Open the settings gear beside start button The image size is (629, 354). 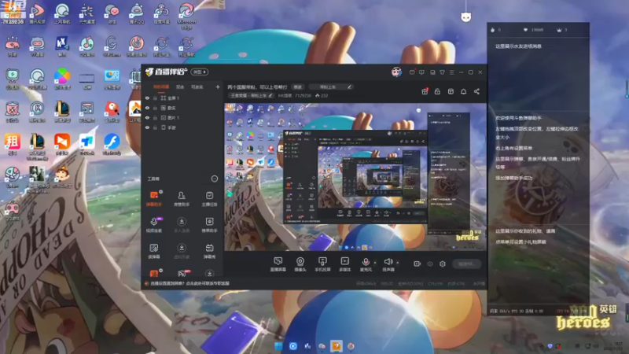tap(443, 264)
